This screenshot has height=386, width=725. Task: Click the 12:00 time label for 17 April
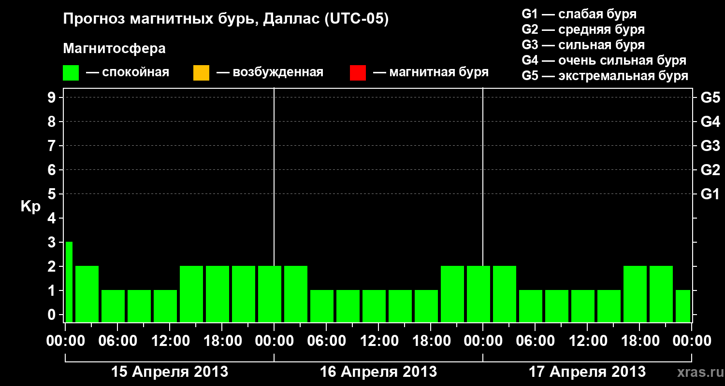(587, 341)
